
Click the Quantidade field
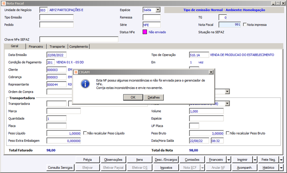click(x=56, y=119)
